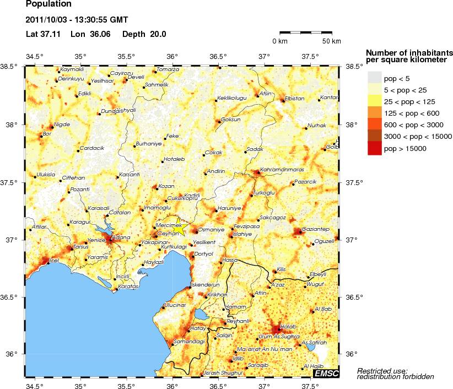453x389 pixels.
Task: Click the 50 km scale bar
Action: coord(310,33)
